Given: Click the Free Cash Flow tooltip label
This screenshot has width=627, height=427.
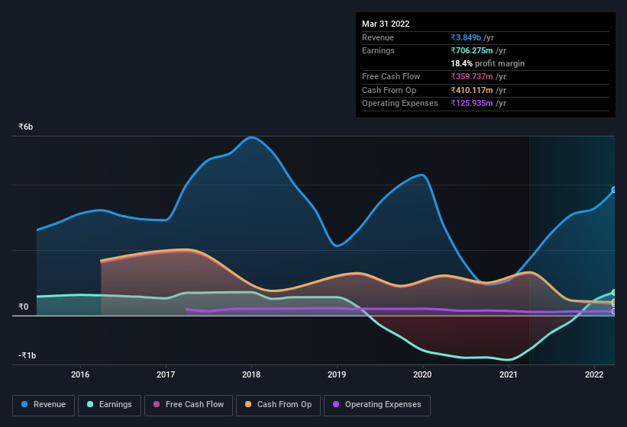Looking at the screenshot, I should pos(391,76).
